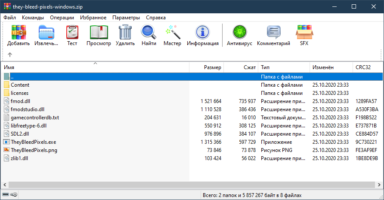Click the SDL2.dll file icon
Screen dimensions: 384x200
pyautogui.click(x=6, y=134)
